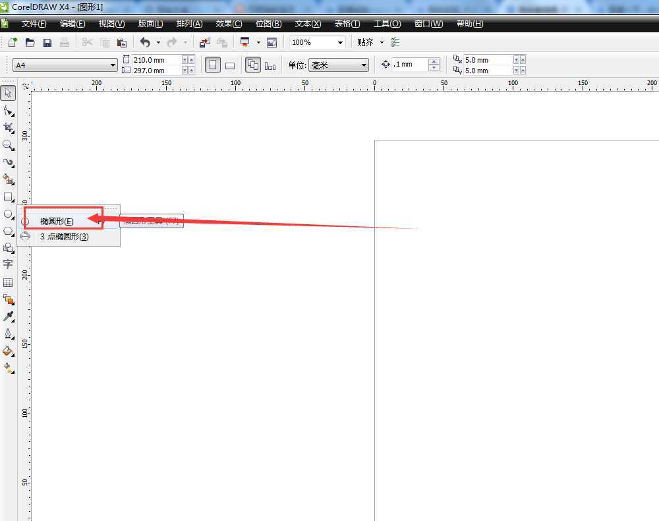Screen dimensions: 659x521
Task: Select the Rectangle tool
Action: coord(8,197)
